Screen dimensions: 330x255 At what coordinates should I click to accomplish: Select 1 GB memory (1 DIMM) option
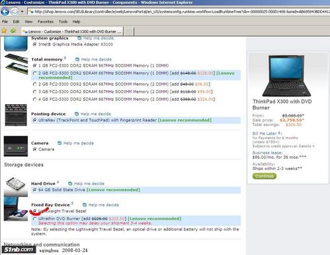point(34,66)
